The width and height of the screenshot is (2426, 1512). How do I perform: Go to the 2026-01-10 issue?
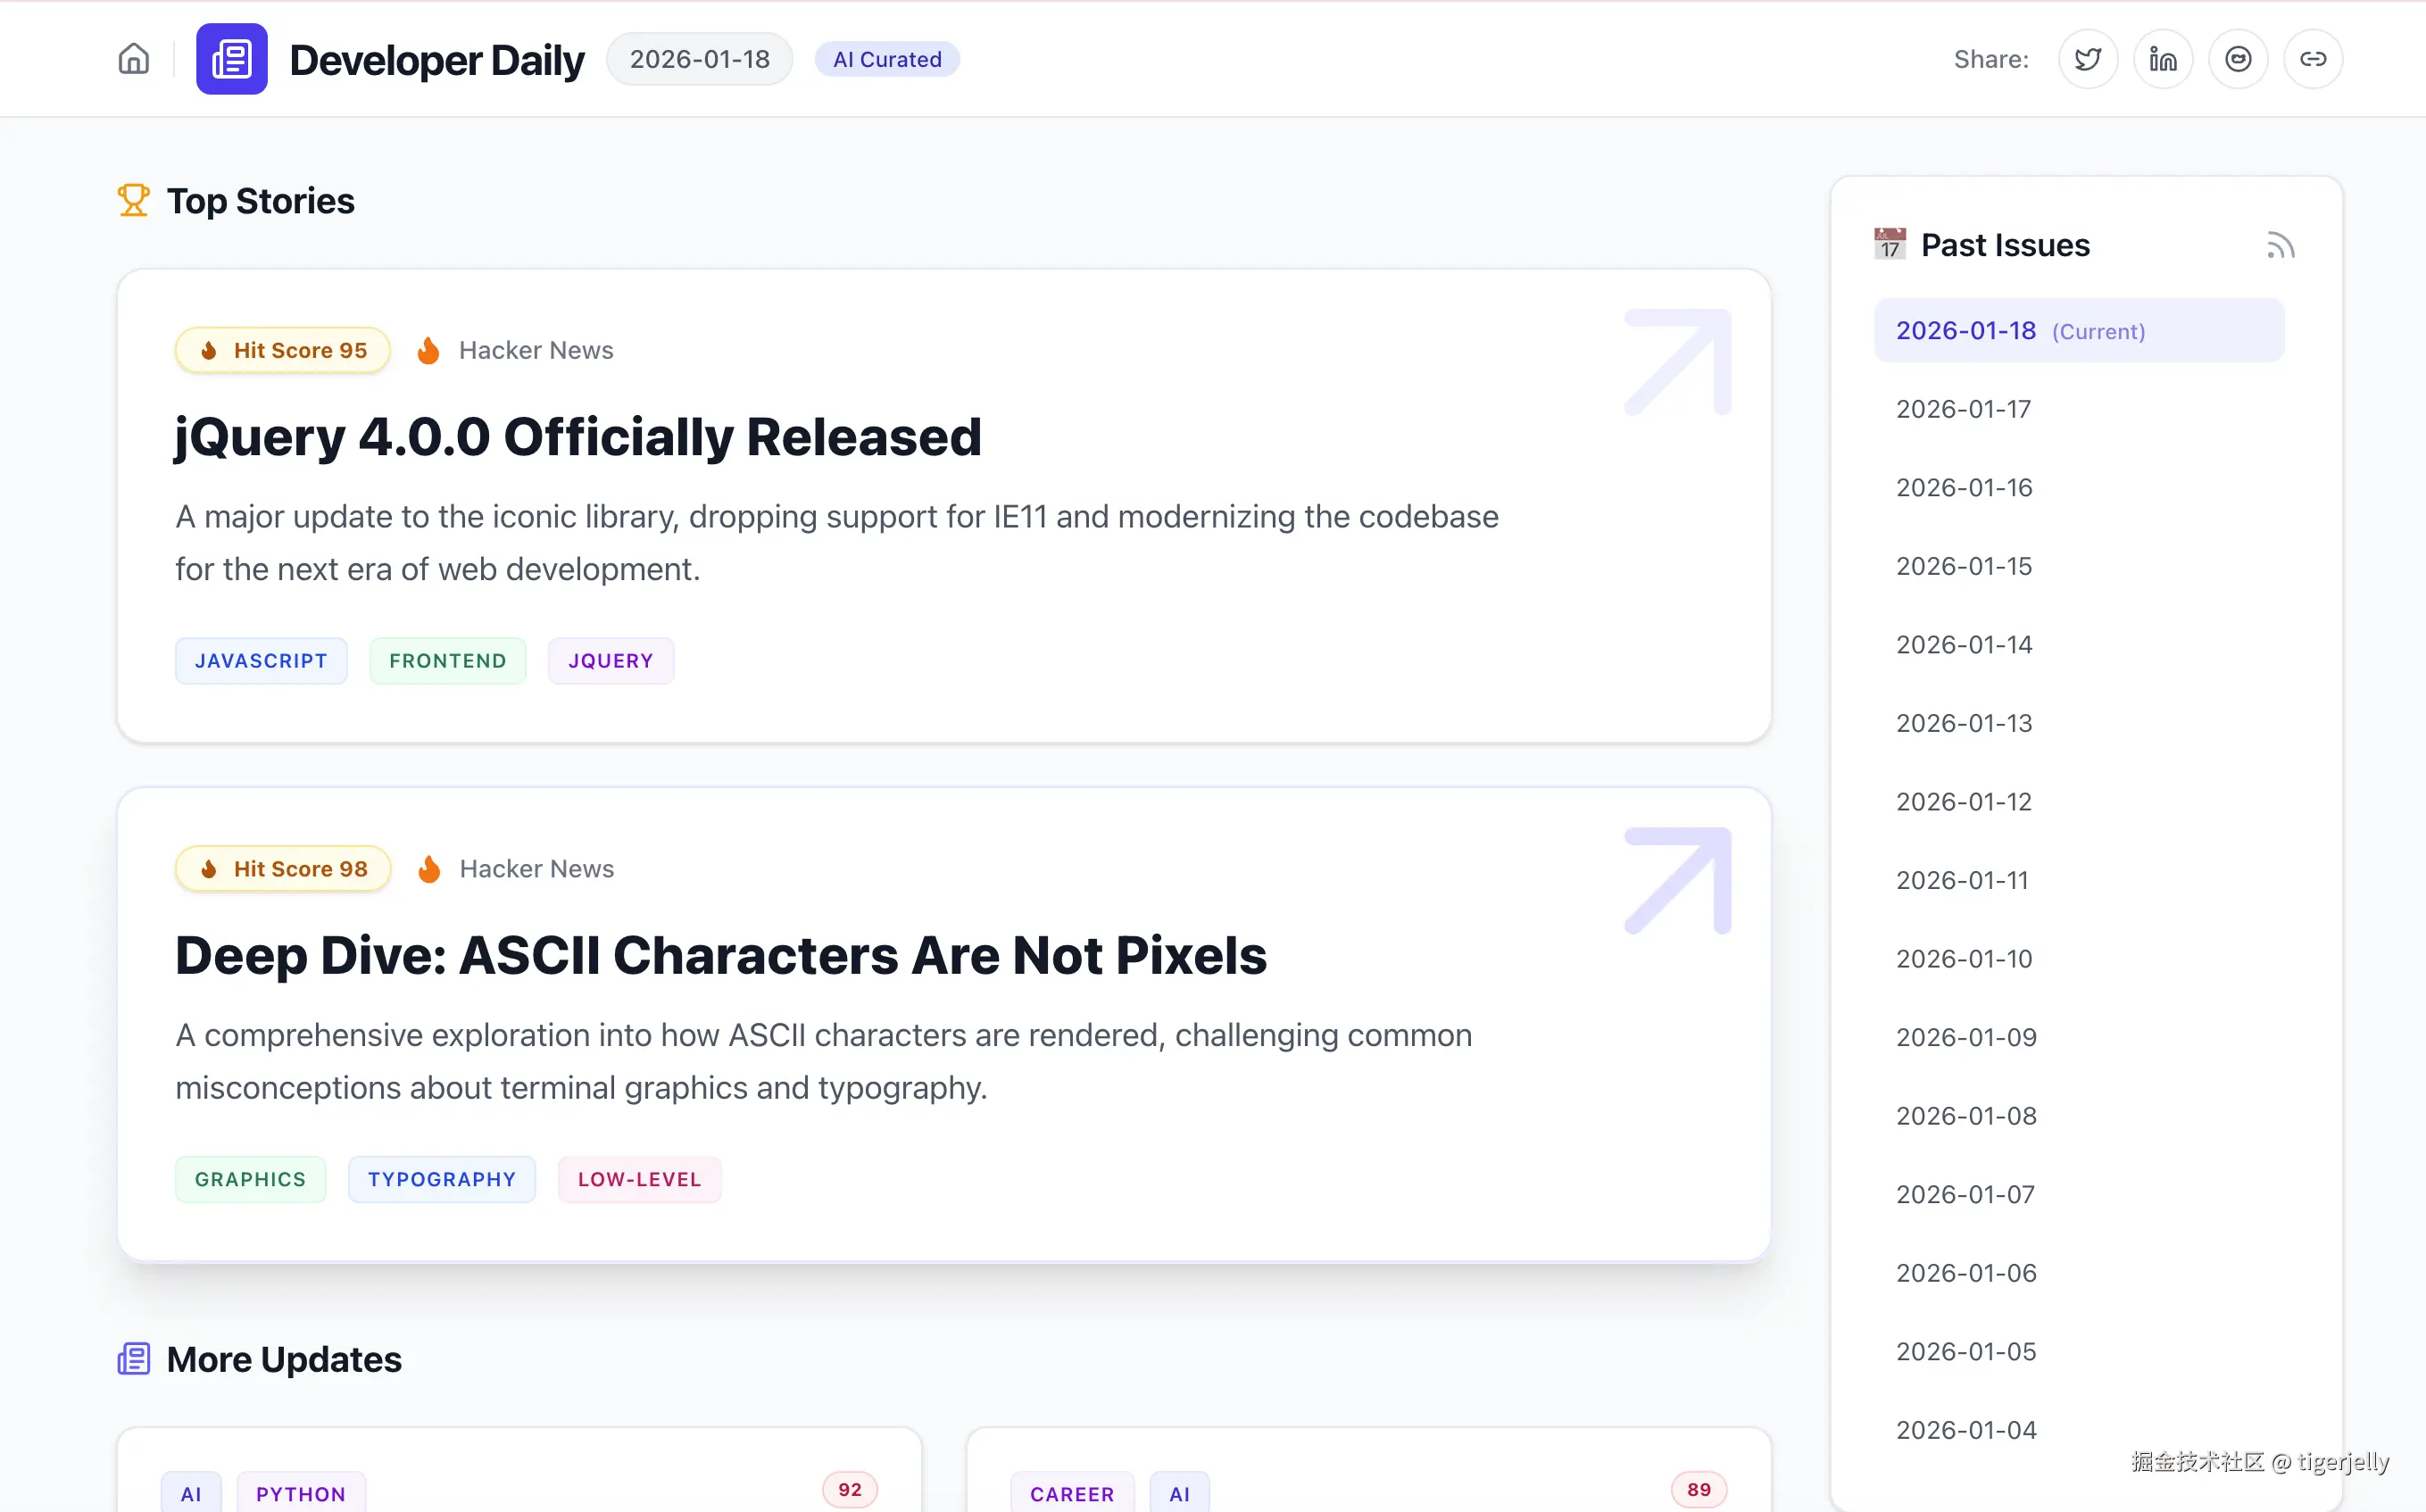[x=1964, y=959]
